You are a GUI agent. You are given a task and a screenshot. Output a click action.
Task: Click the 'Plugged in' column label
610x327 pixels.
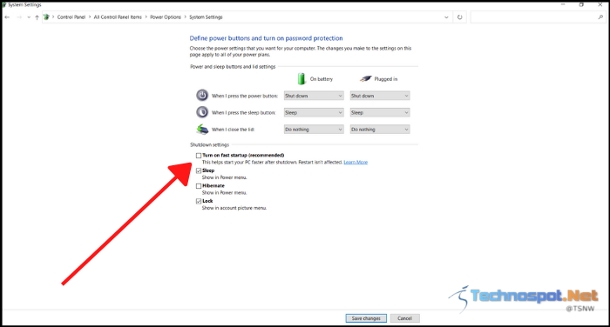coord(386,79)
